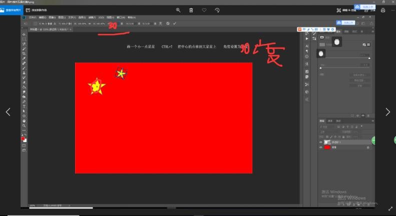Open the Layers panel flyout menu
396x216 pixels.
point(372,121)
